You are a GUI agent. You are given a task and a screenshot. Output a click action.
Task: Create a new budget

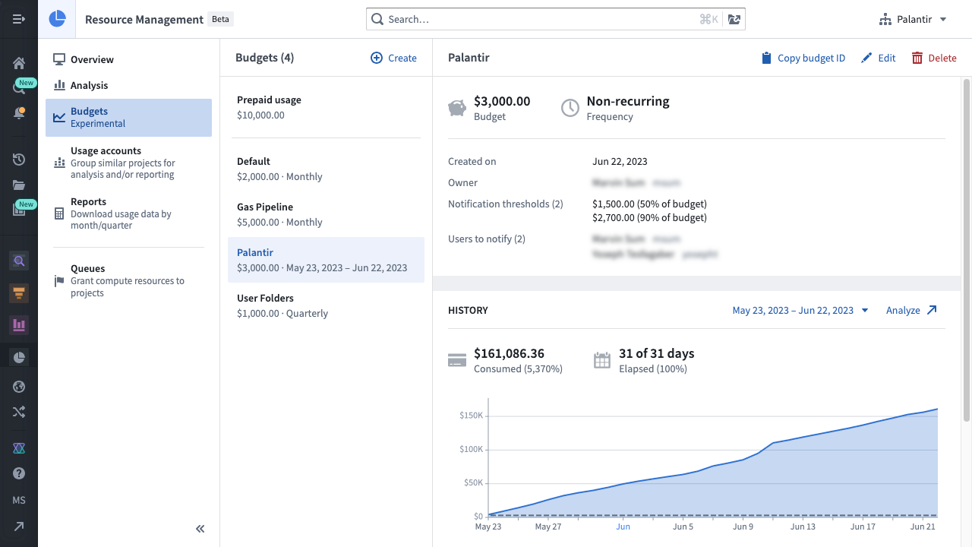point(393,58)
